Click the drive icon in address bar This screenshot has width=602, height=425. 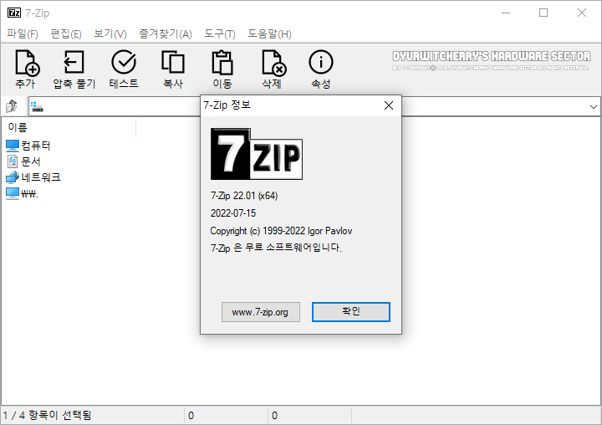pyautogui.click(x=37, y=106)
